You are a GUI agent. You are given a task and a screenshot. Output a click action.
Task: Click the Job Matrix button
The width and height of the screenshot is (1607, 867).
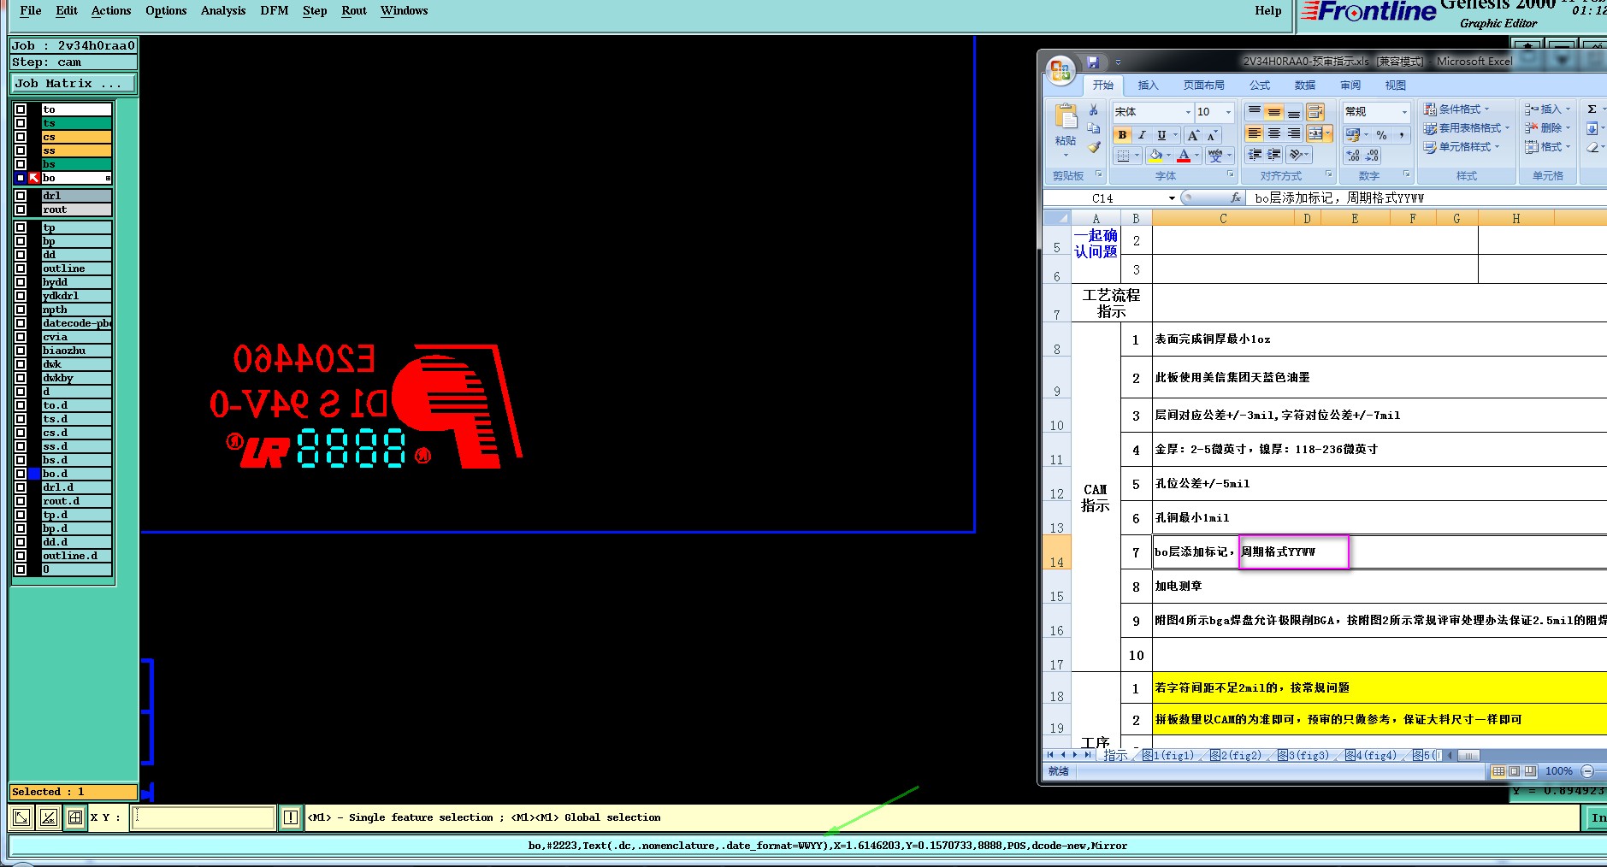pos(73,83)
